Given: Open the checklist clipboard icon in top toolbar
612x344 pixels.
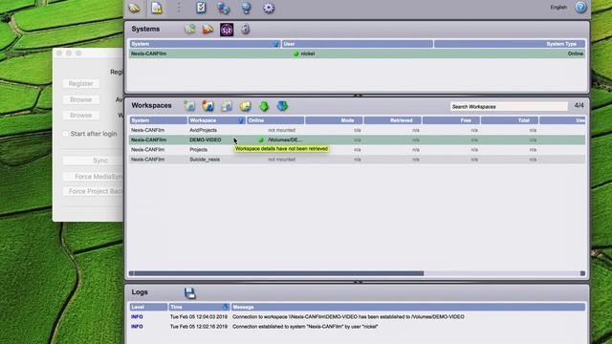Looking at the screenshot, I should 201,8.
